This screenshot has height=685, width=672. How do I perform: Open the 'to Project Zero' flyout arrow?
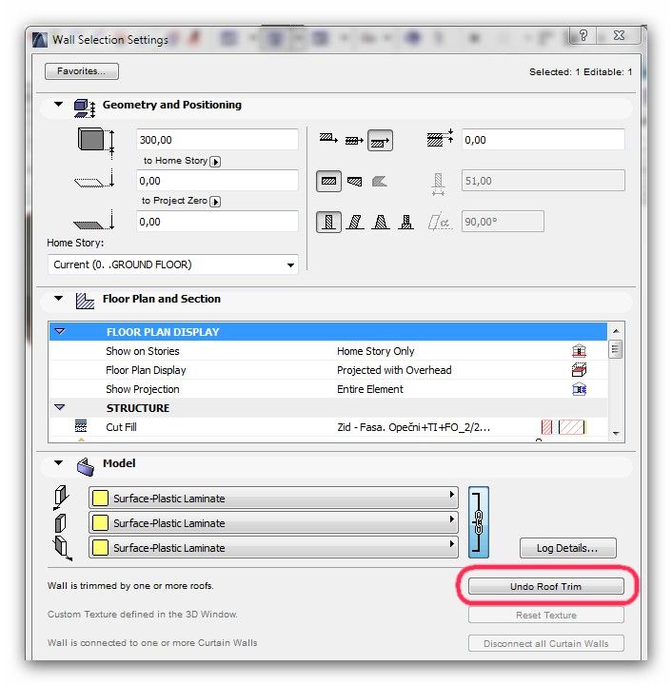(215, 202)
